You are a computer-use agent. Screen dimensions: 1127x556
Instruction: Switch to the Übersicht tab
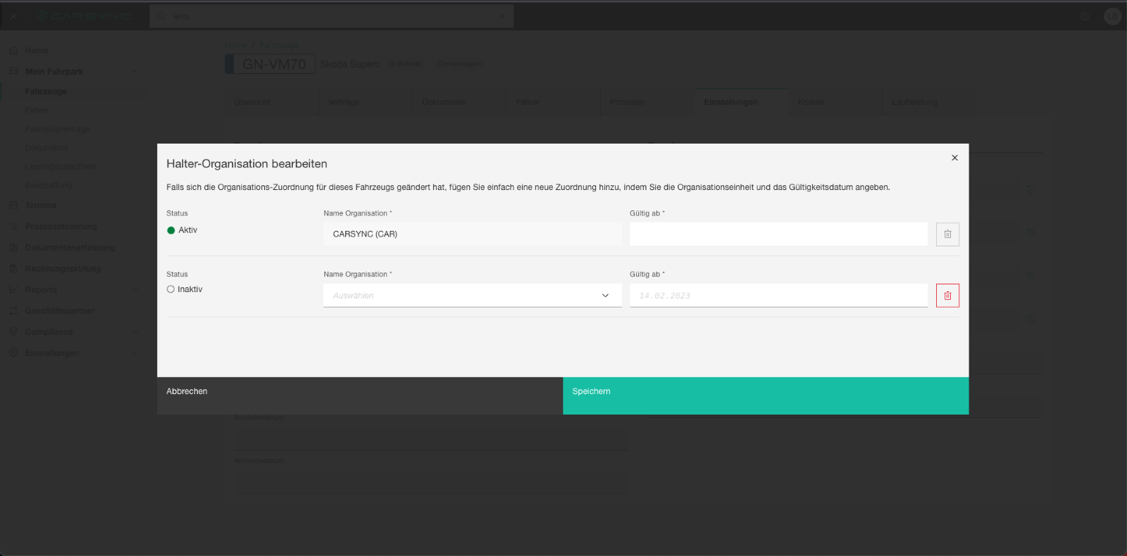point(271,102)
